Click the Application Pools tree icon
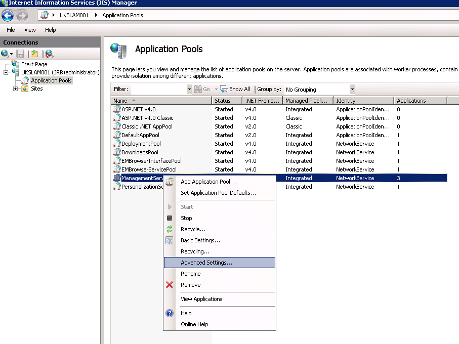The width and height of the screenshot is (459, 344). [x=25, y=80]
